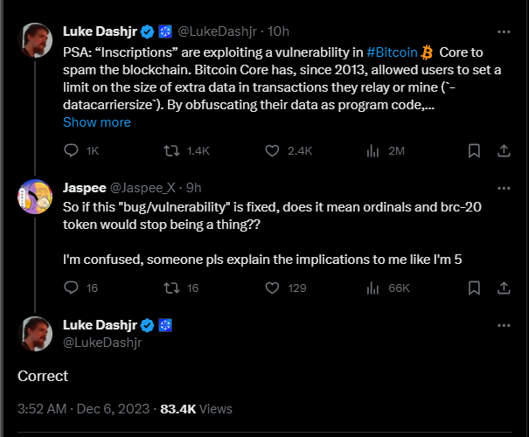Click Luke Dashjr's verified badge on bottom tweet
Image resolution: width=529 pixels, height=437 pixels.
[x=149, y=325]
